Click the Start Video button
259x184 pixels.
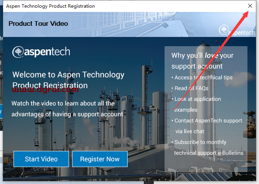[x=41, y=159]
